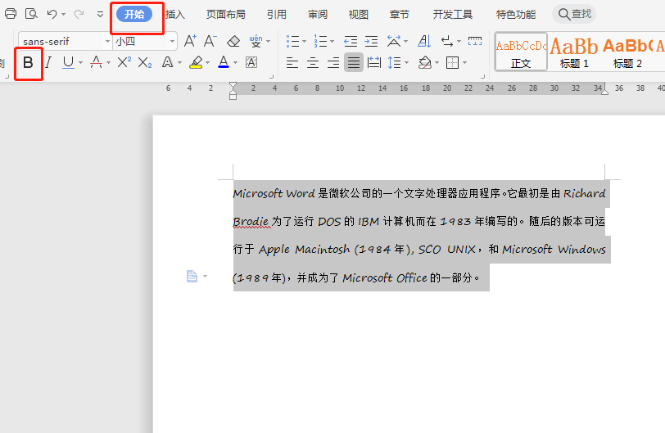Open borders dropdown arrow
This screenshot has width=665, height=433.
pos(465,63)
